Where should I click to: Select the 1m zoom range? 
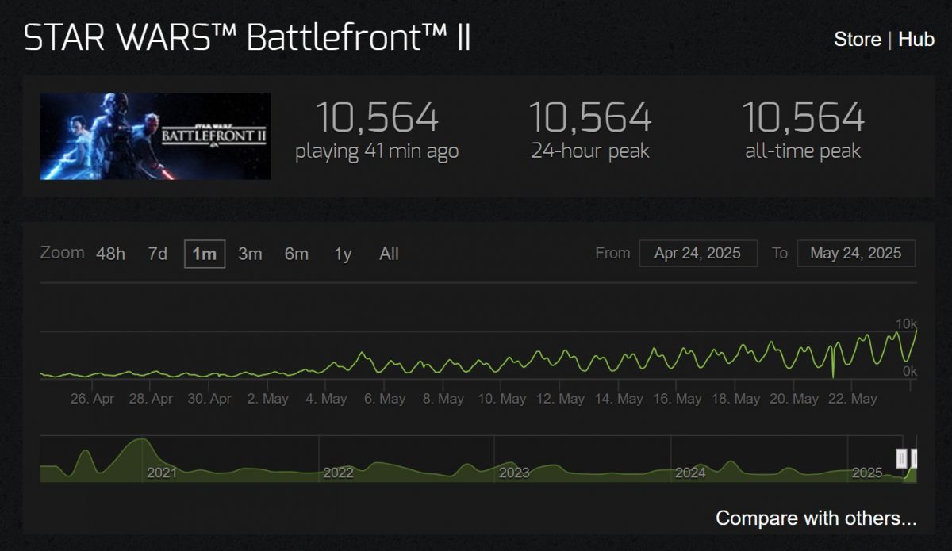205,254
